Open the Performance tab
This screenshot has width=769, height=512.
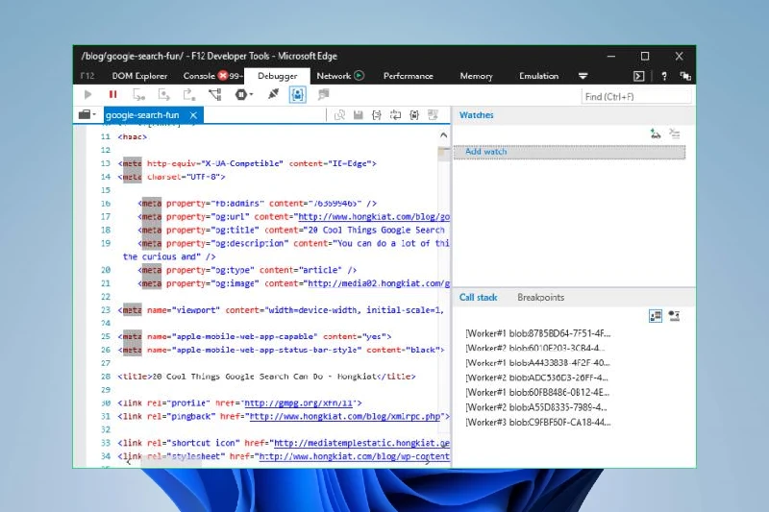click(x=408, y=76)
